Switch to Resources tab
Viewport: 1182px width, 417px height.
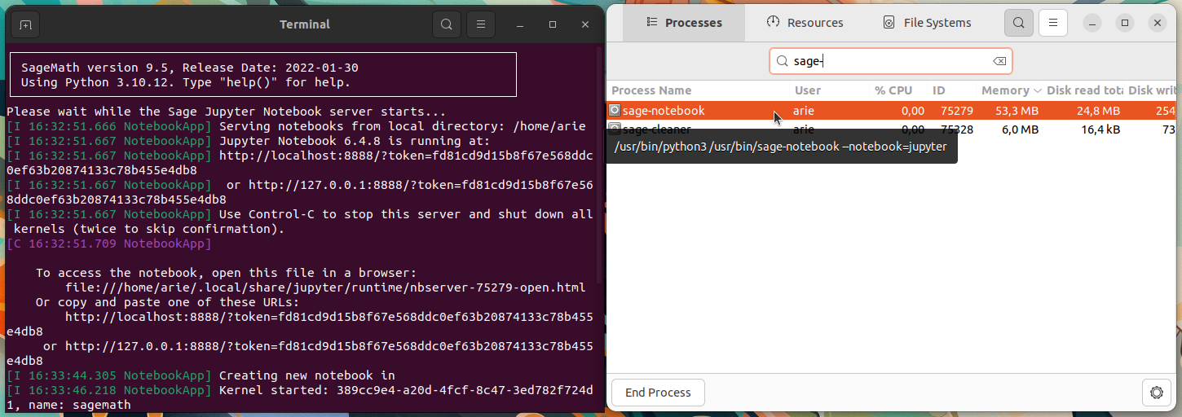805,23
